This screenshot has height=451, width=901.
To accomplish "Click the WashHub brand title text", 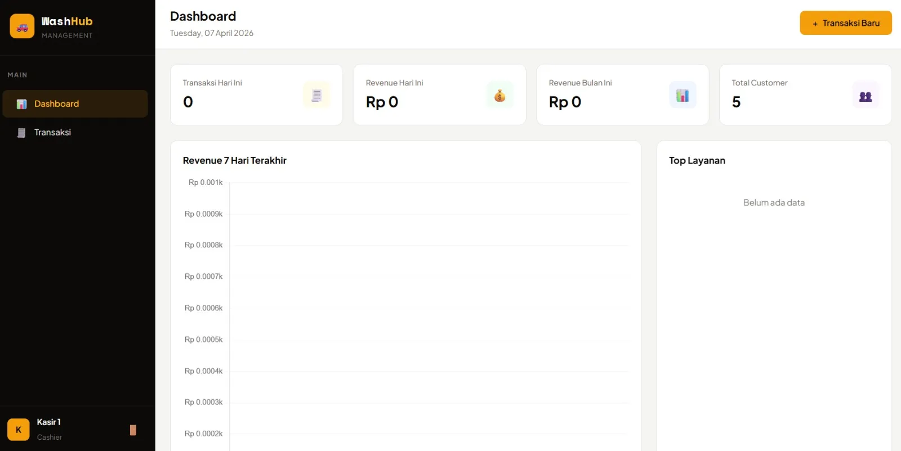I will [67, 21].
